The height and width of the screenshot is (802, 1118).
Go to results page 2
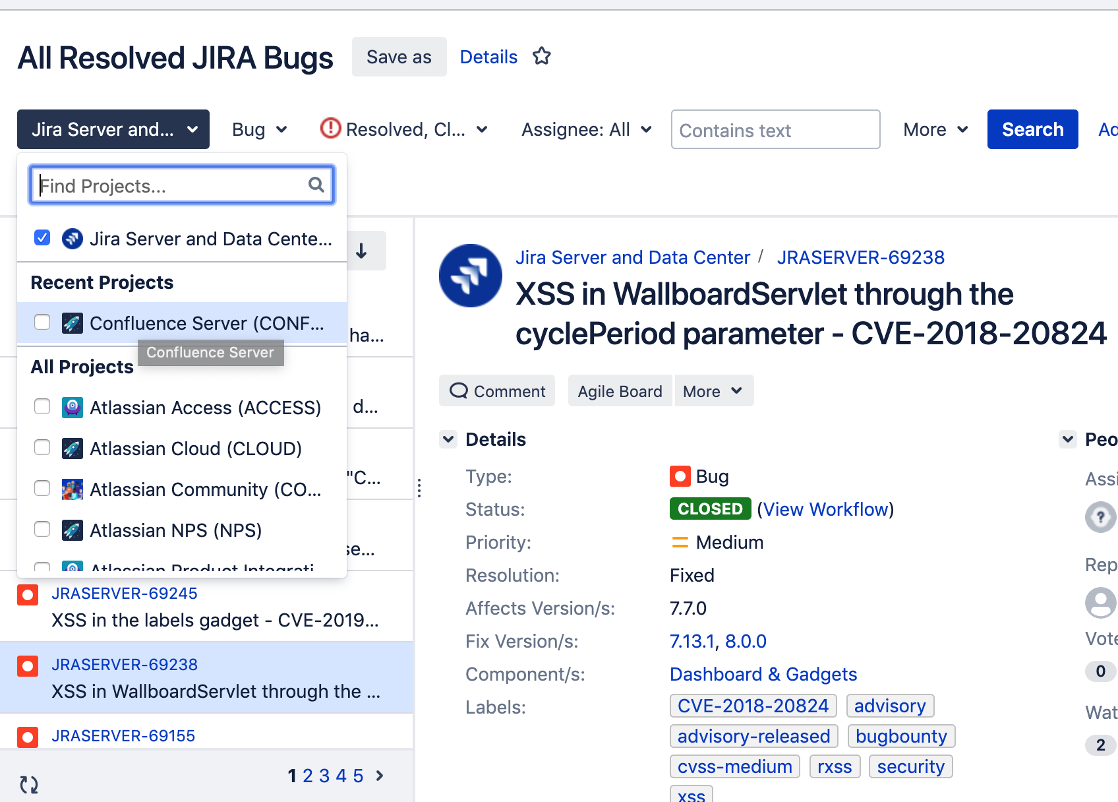(308, 776)
